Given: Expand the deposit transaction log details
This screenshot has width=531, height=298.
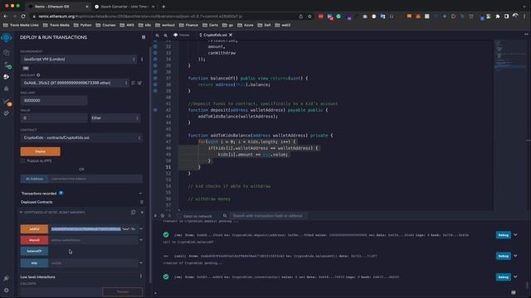Looking at the screenshot, I should tap(515, 235).
